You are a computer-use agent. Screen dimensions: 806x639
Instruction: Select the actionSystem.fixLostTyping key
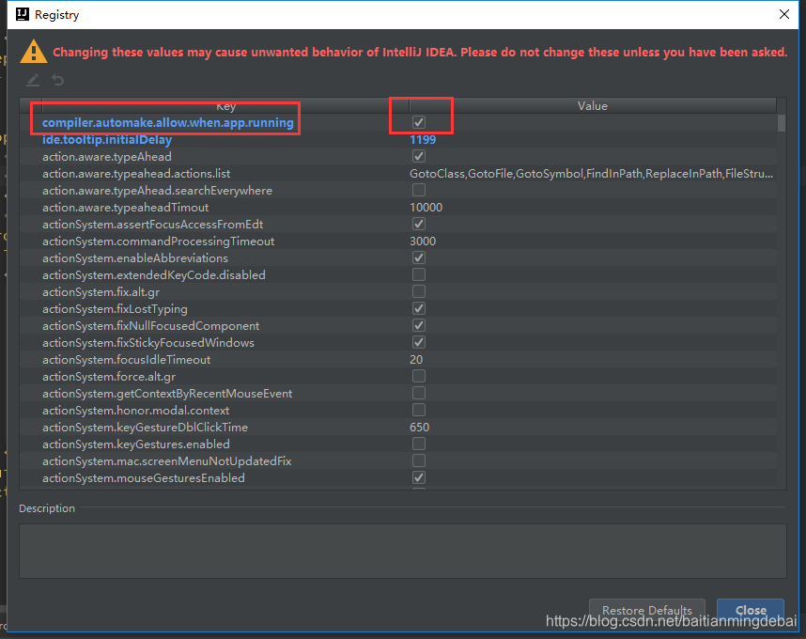(x=115, y=309)
